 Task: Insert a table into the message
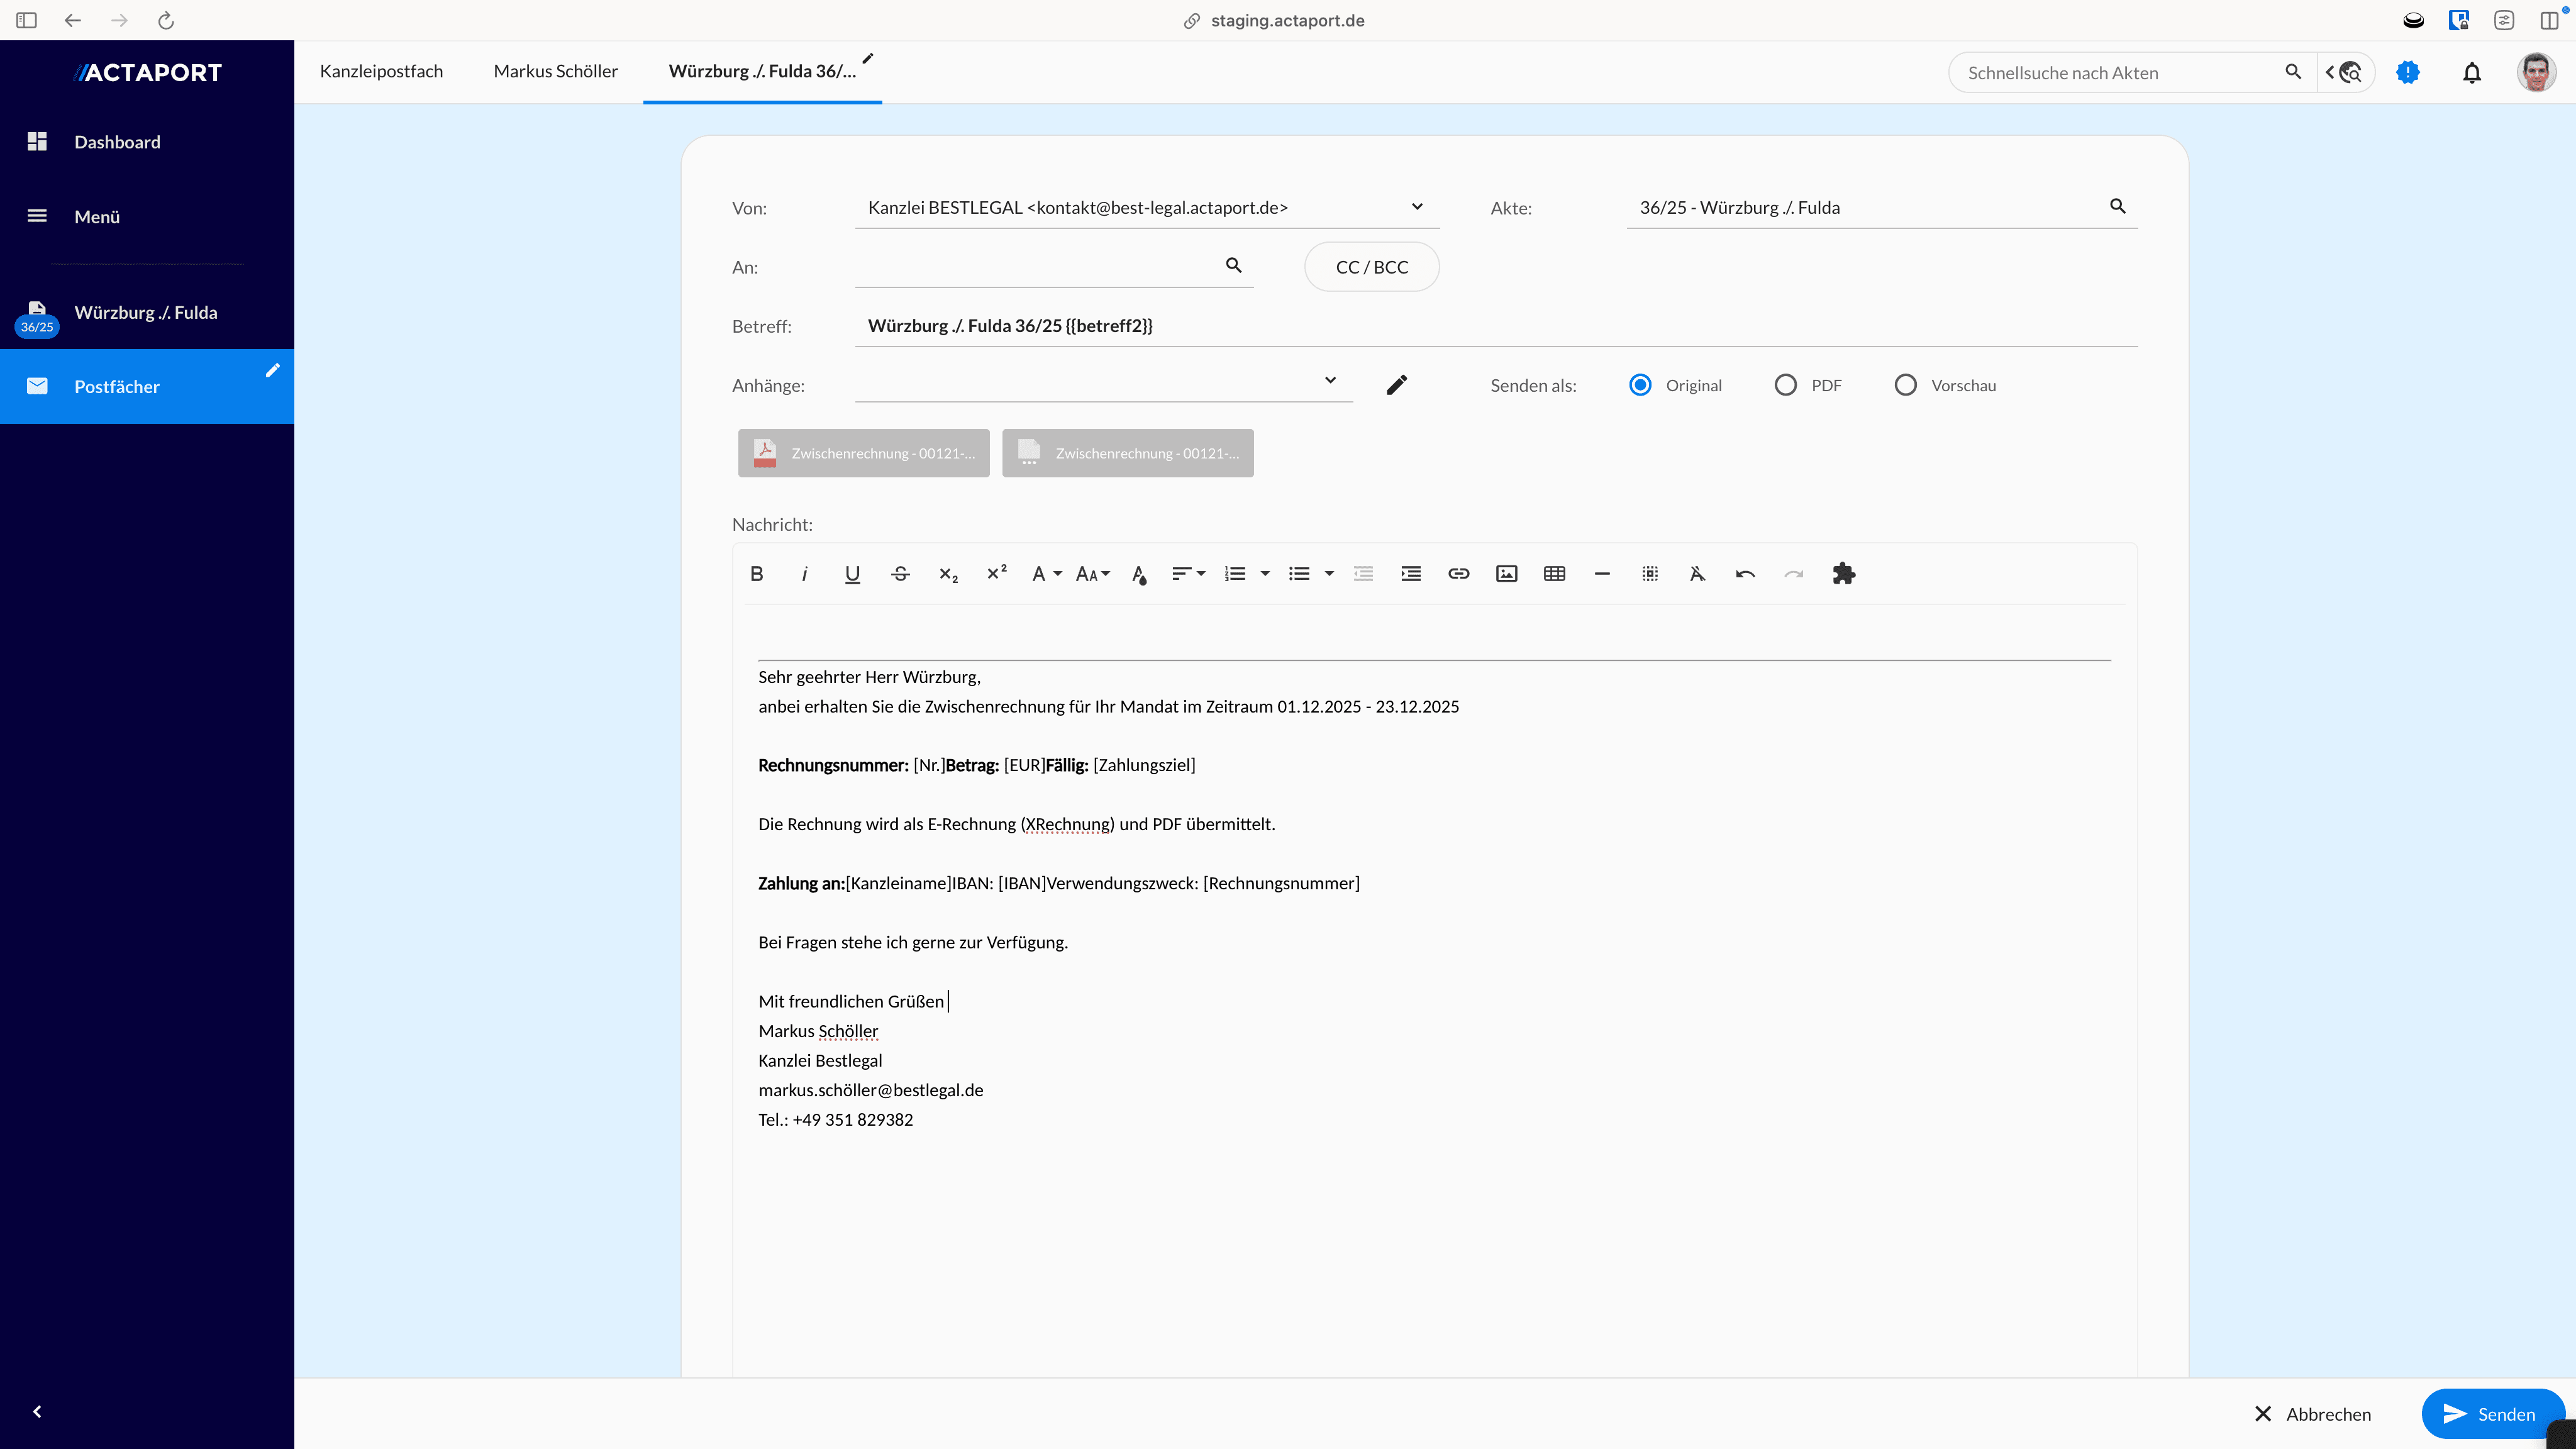point(1553,573)
